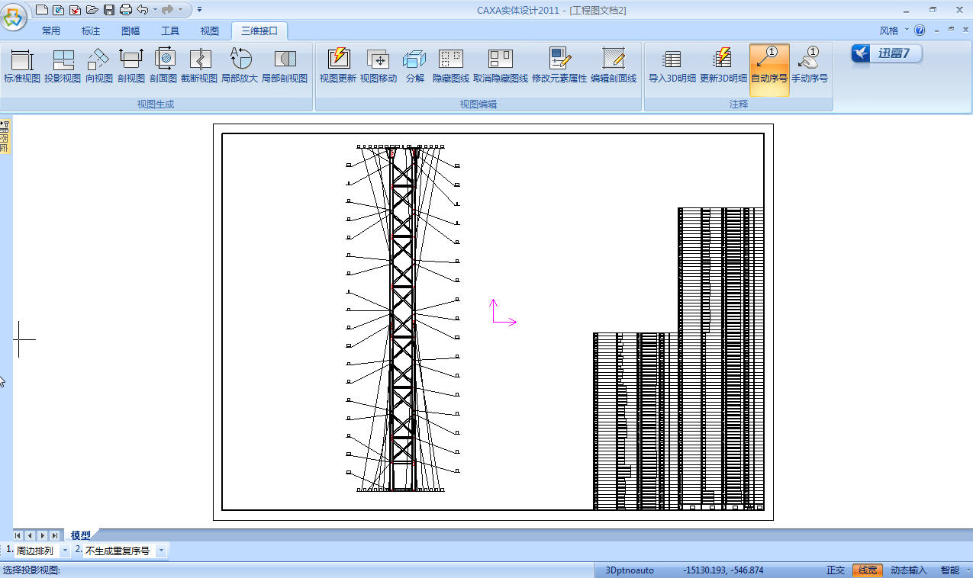Redo the last undone action

[167, 10]
